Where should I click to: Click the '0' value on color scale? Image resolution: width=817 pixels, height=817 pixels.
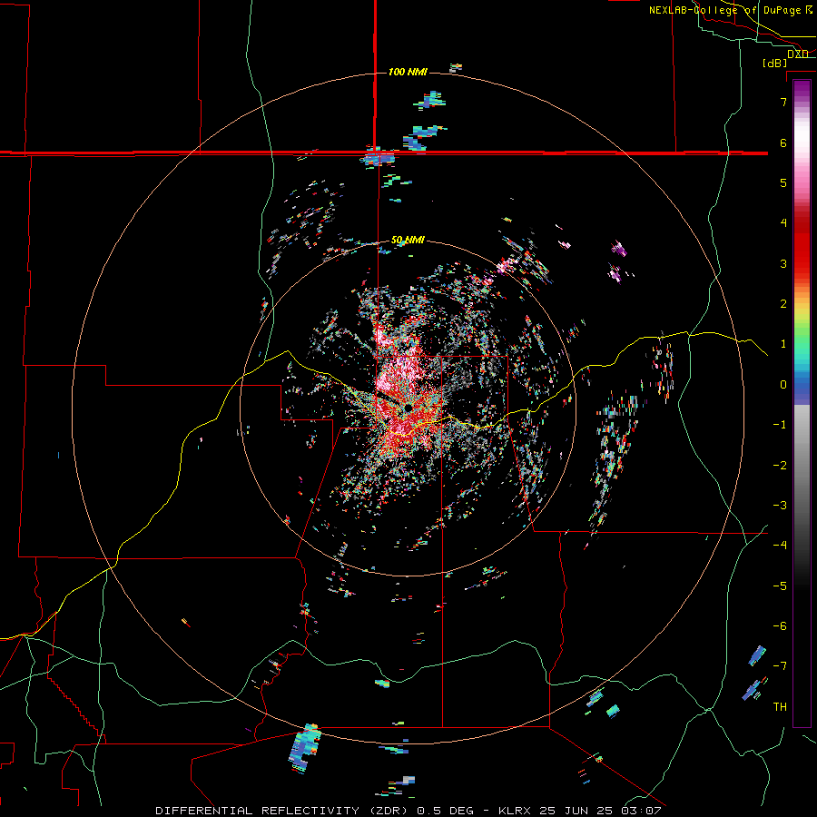tap(783, 385)
